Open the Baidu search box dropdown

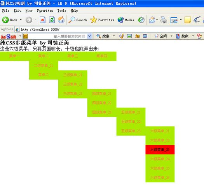89,36
